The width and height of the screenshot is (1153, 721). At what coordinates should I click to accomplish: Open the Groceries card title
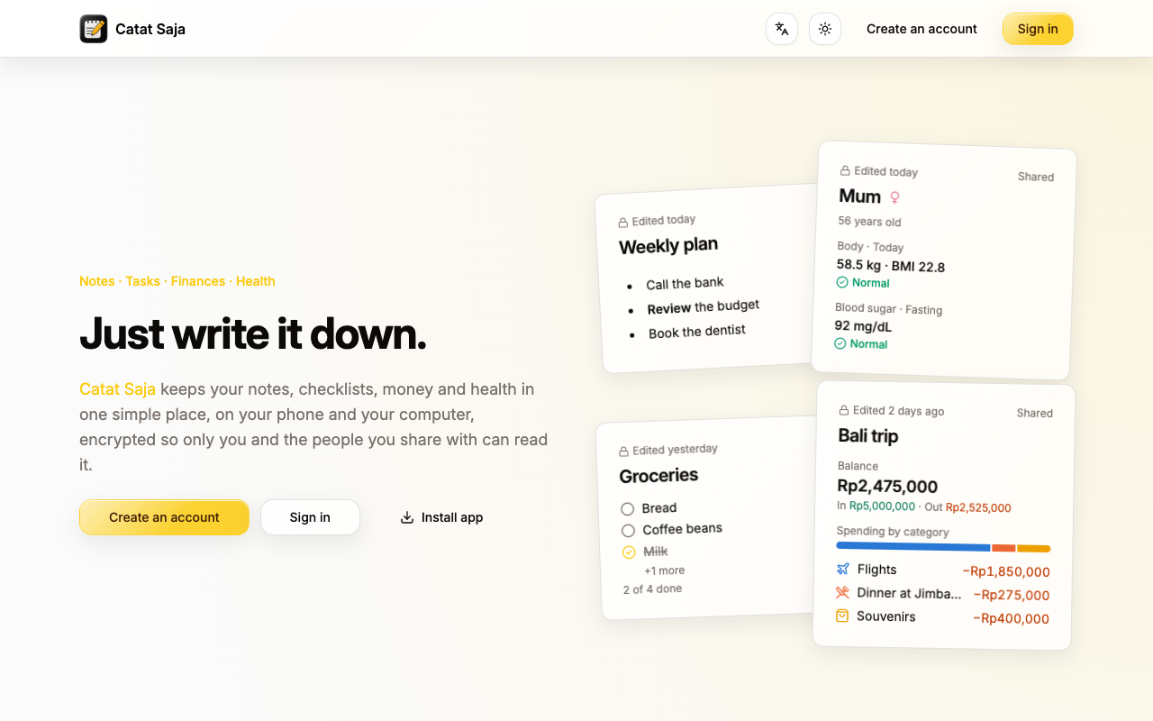click(658, 475)
